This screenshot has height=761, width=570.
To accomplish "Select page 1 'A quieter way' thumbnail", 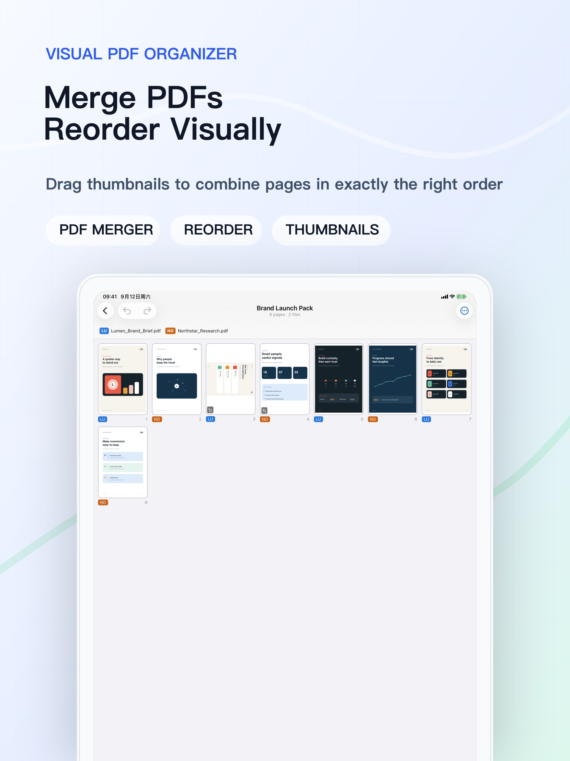I will click(x=123, y=379).
